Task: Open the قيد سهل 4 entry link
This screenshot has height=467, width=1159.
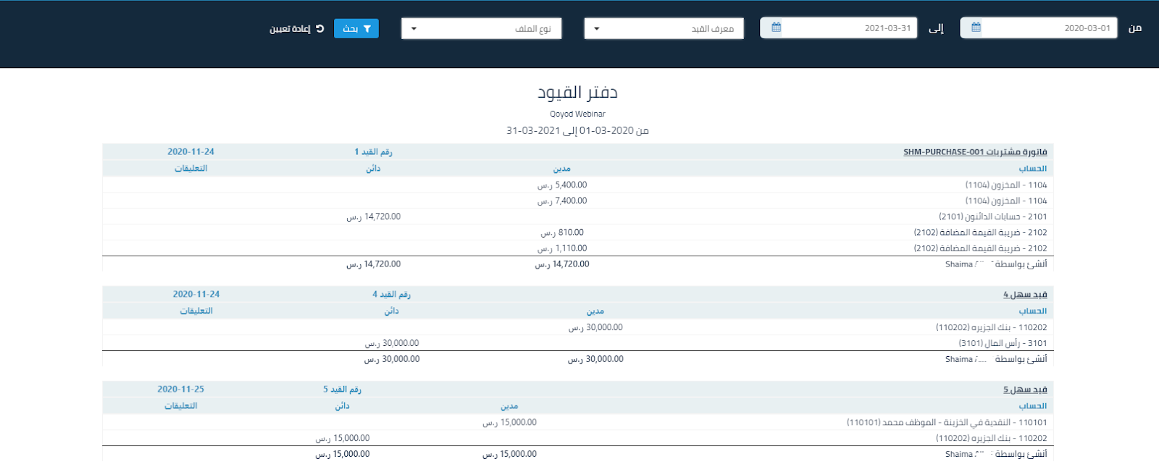Action: click(1024, 295)
